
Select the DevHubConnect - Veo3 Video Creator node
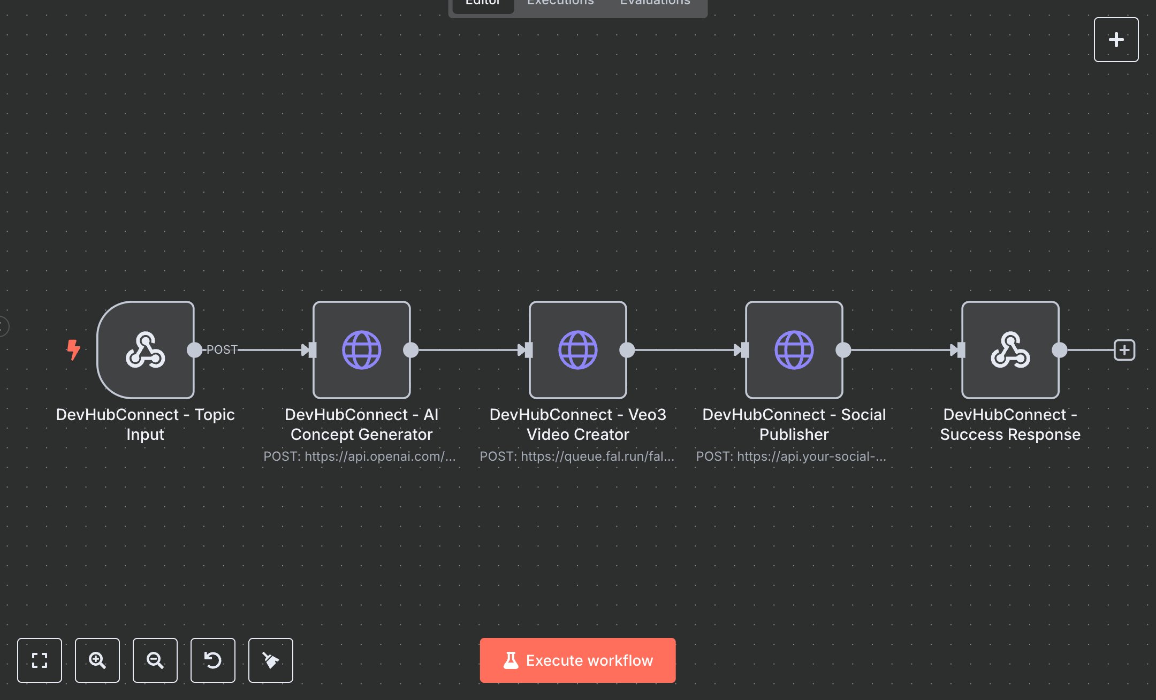point(577,350)
